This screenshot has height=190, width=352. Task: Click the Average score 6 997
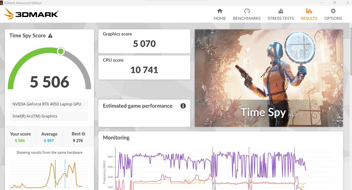point(49,140)
